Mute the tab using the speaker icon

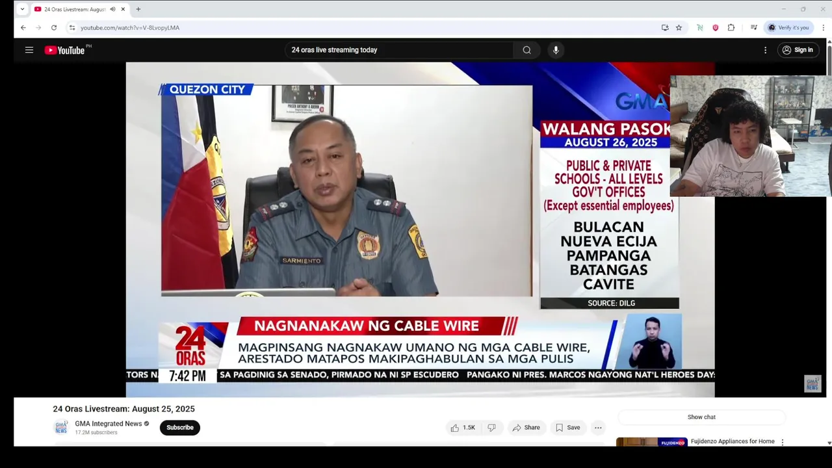click(112, 9)
